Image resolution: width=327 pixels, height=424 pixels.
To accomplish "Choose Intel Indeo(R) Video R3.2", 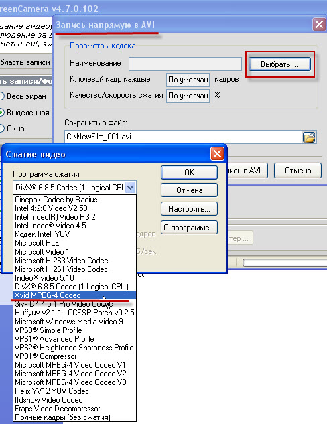I will coord(74,217).
